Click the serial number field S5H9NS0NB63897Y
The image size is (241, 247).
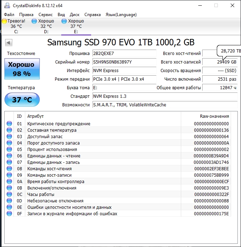124,62
